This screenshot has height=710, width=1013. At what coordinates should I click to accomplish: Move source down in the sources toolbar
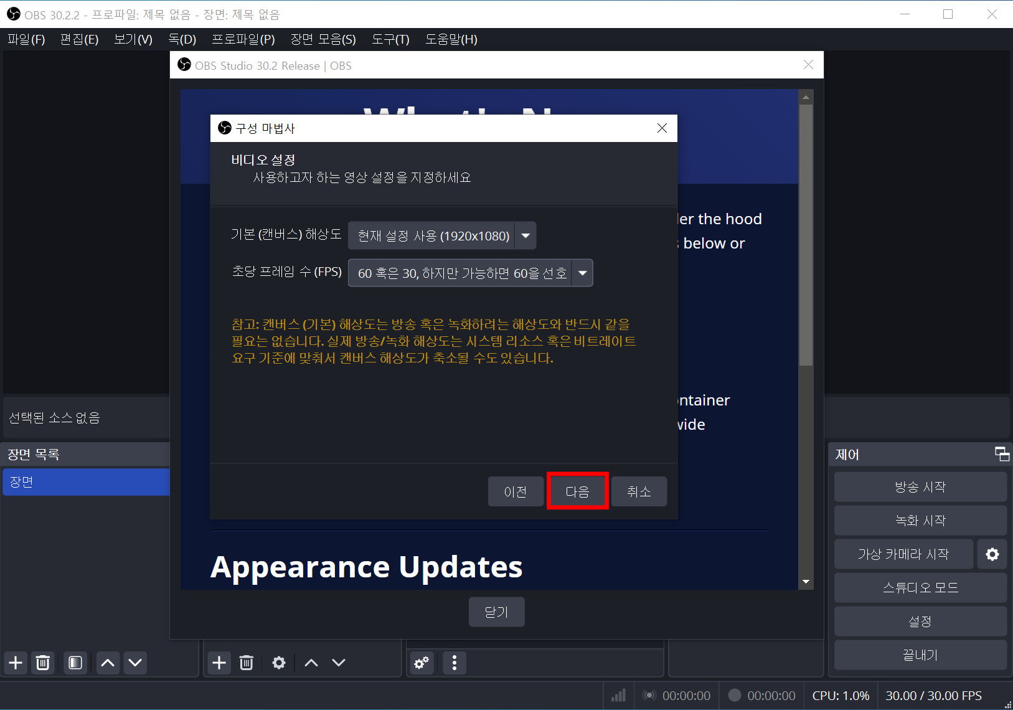(x=339, y=663)
